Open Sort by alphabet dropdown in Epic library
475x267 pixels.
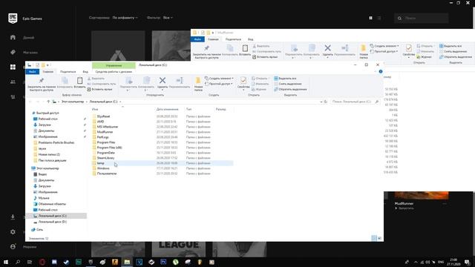point(125,18)
